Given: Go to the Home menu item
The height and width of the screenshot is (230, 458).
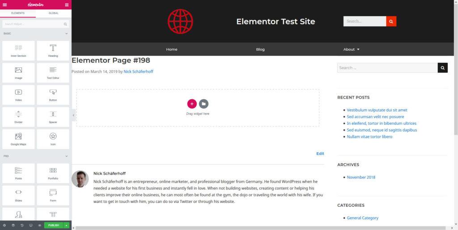Looking at the screenshot, I should [172, 49].
